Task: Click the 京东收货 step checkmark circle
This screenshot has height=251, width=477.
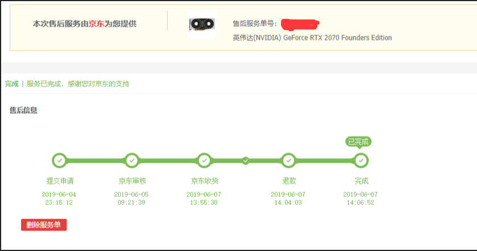Action: click(x=204, y=161)
